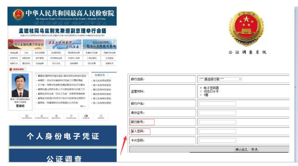
Task: Open the 公证调查 blue banner
Action: [63, 156]
